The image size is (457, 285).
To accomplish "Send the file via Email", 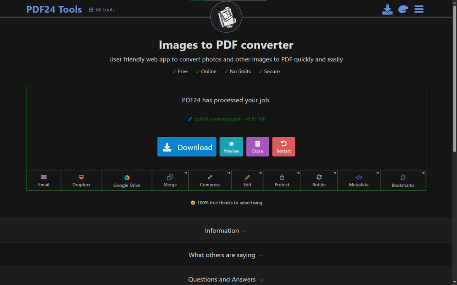I will pos(43,181).
